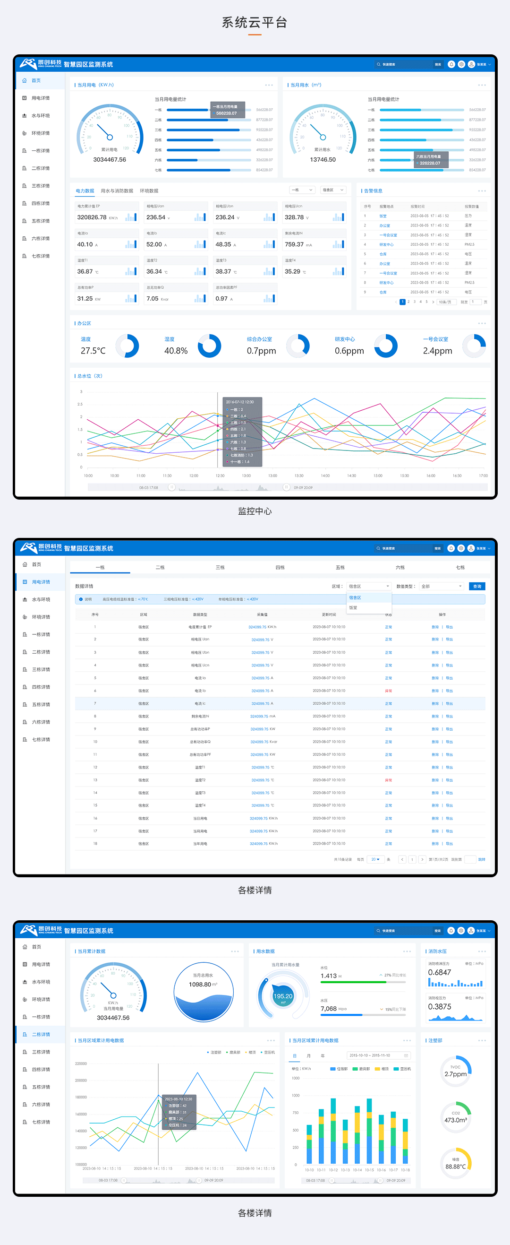
Task: Open more options for 当月用电 panel
Action: point(269,85)
